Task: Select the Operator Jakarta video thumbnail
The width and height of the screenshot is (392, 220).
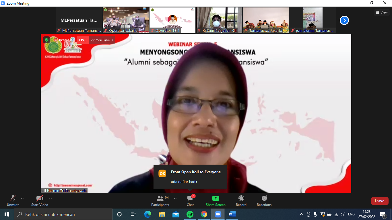Action: tap(126, 20)
